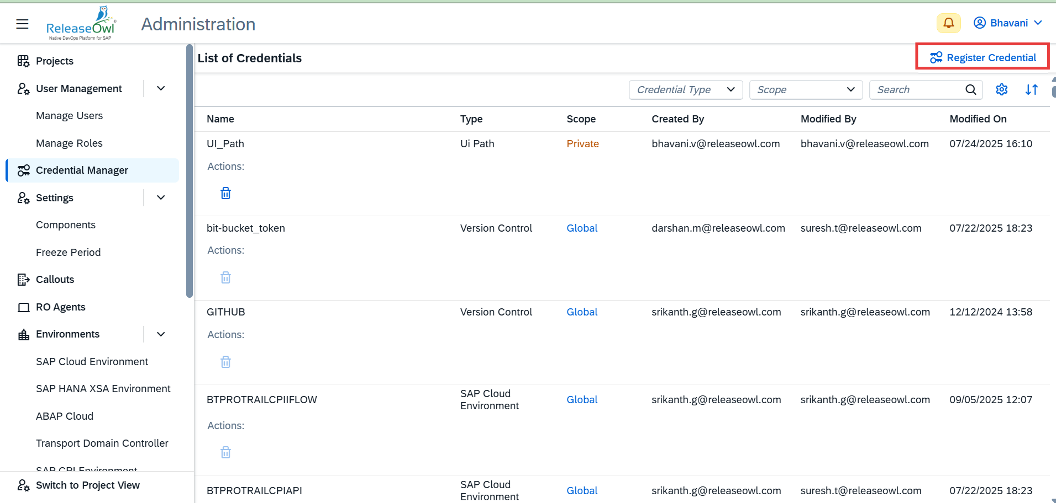Open table settings gear icon
Screen dimensions: 1056x503
[x=1001, y=89]
